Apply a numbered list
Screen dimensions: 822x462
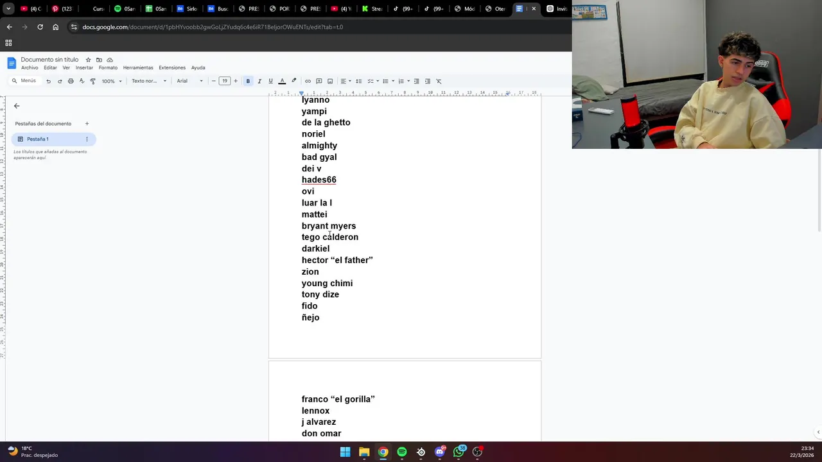401,81
